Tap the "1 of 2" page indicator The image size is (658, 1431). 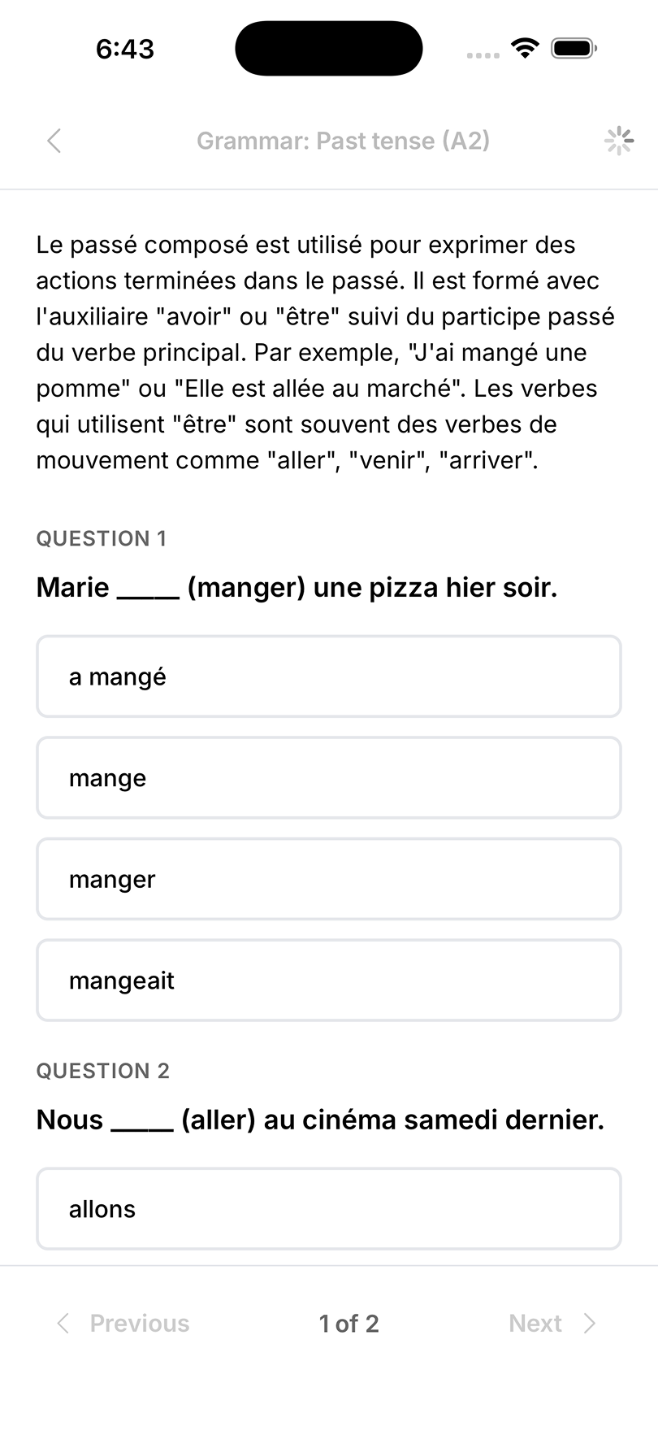click(x=348, y=1324)
